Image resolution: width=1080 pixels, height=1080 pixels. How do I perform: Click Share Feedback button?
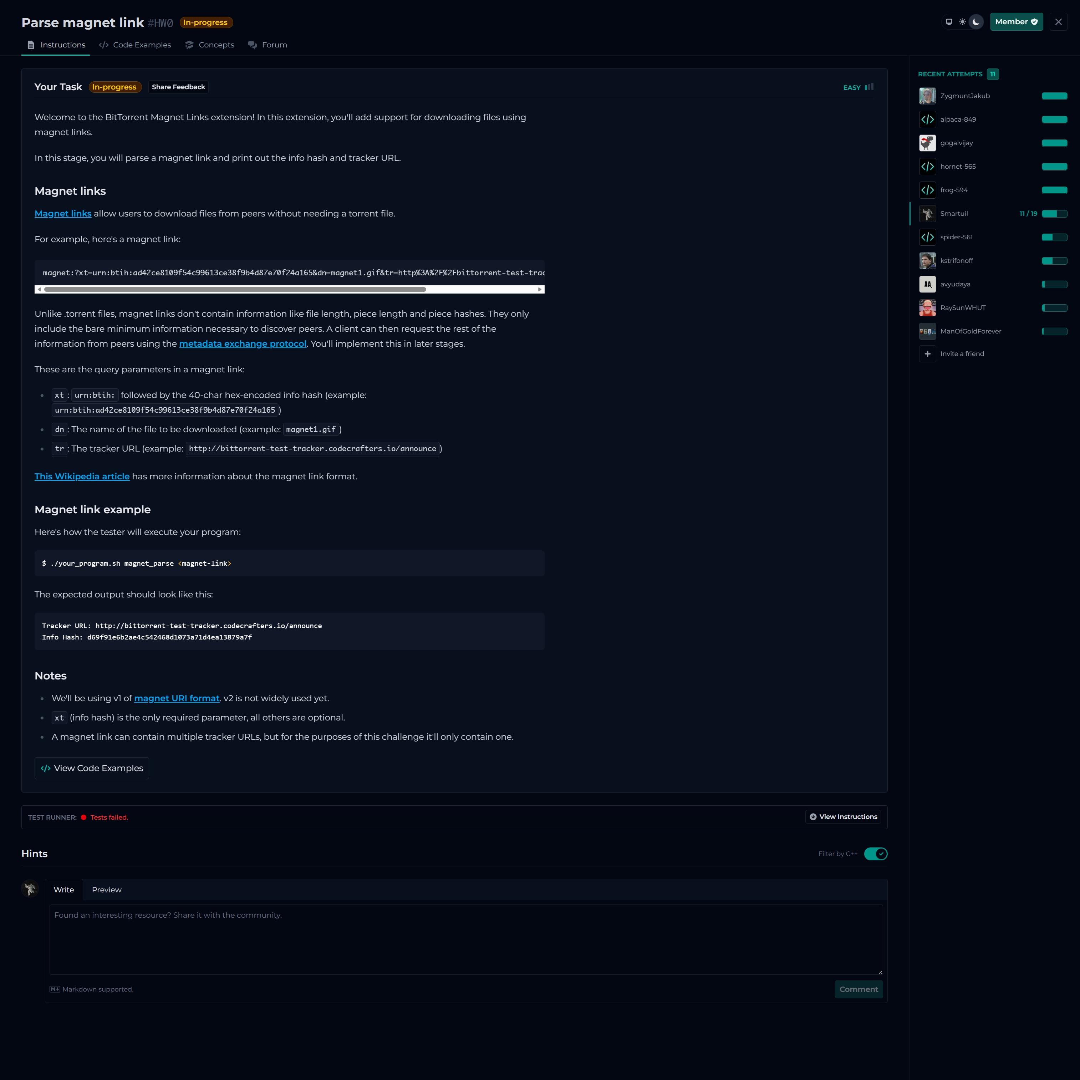(x=178, y=87)
